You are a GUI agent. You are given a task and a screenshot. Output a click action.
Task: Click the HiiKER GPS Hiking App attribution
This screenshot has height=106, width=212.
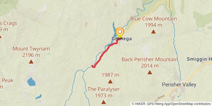coord(152,104)
